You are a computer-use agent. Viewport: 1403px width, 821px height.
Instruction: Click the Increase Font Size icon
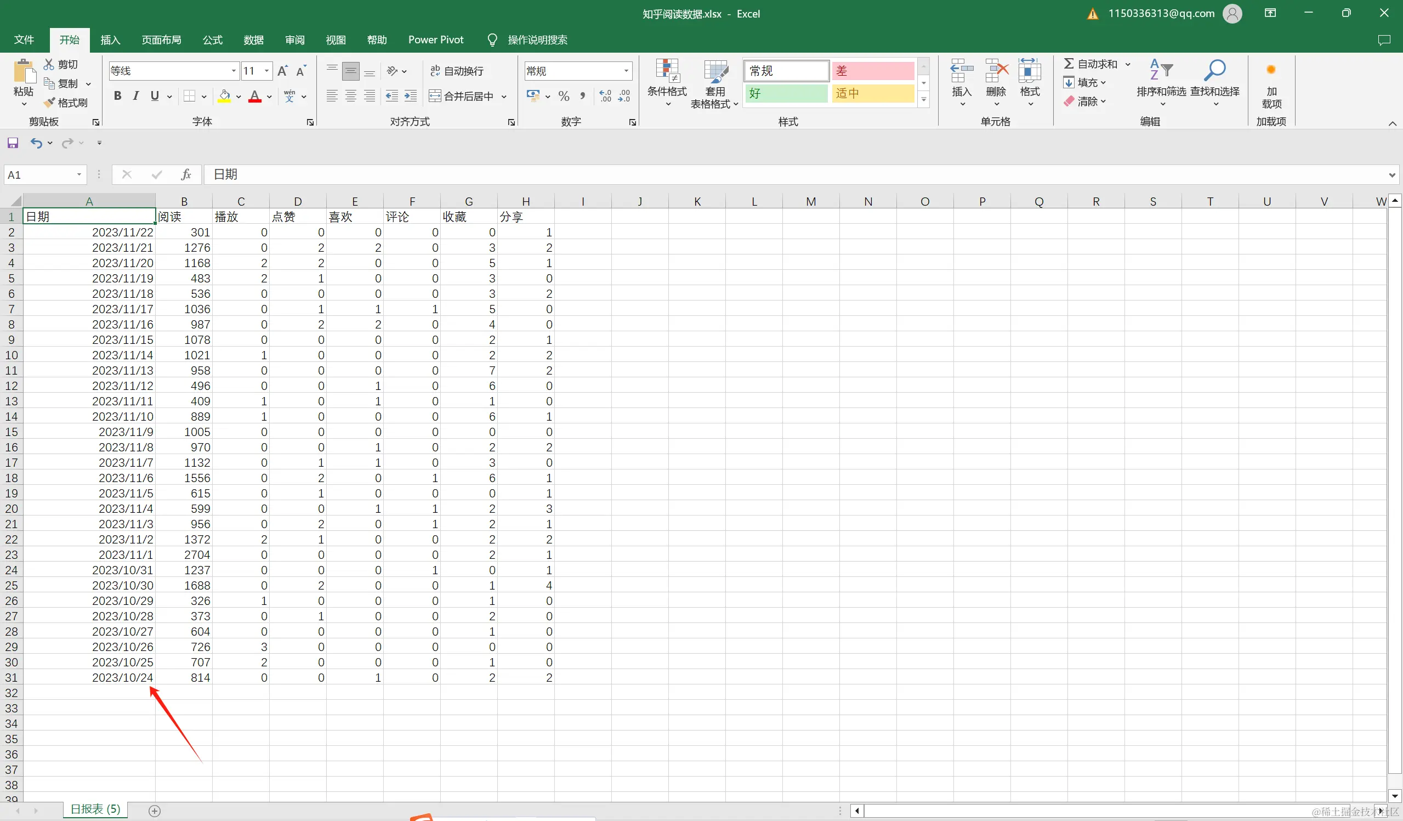pyautogui.click(x=282, y=71)
